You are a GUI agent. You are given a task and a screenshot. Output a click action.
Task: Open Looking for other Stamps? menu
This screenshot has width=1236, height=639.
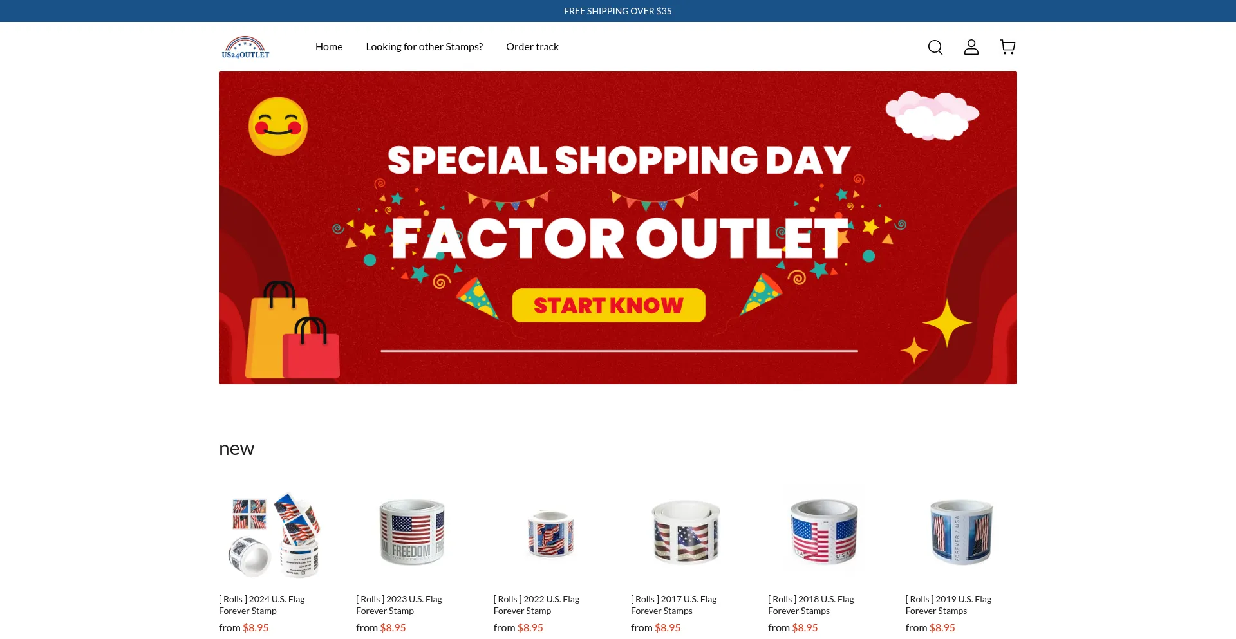pos(424,47)
